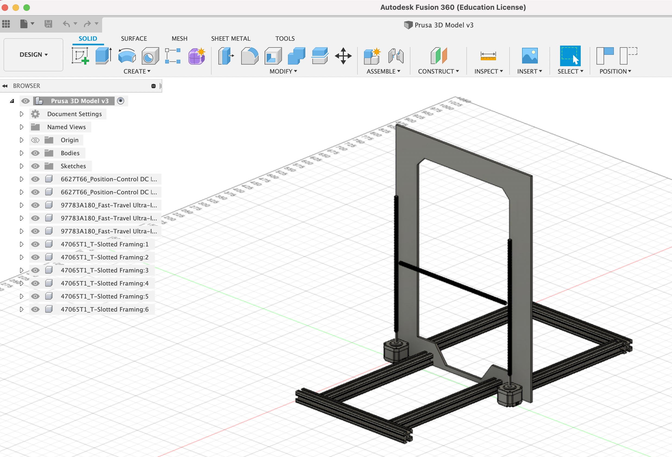Switch to the TOOLS tab
Screen dimensions: 672x457
click(285, 39)
